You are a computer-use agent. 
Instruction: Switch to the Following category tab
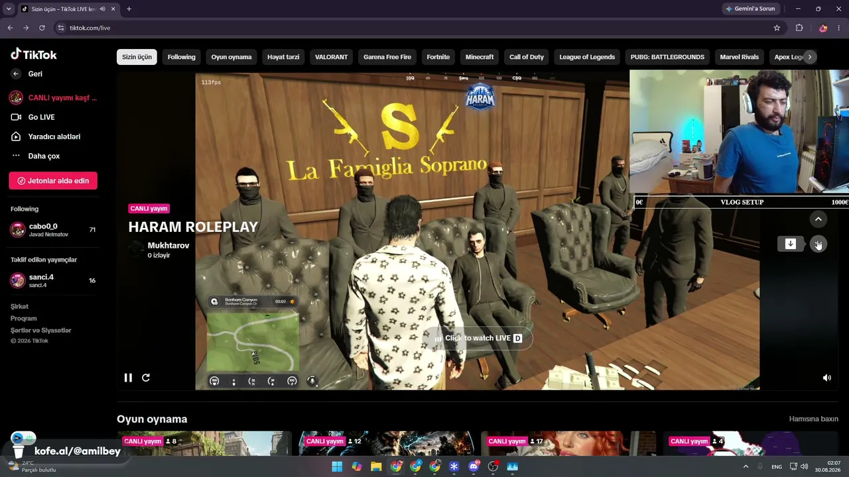tap(181, 57)
